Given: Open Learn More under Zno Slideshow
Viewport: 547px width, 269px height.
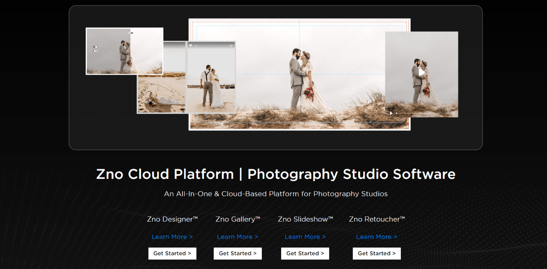Looking at the screenshot, I should 305,237.
